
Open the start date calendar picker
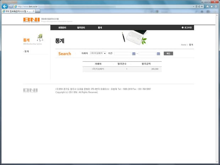coord(134,54)
